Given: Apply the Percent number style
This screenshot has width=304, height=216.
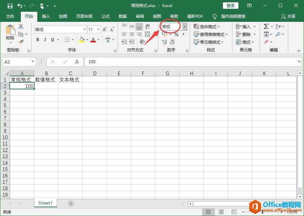Looking at the screenshot, I should tap(176, 34).
